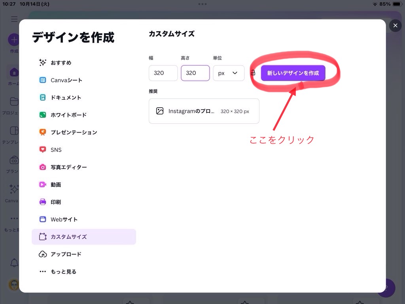Screen dimensions: 405x304
Task: Choose the アップロード option
Action: (66, 254)
